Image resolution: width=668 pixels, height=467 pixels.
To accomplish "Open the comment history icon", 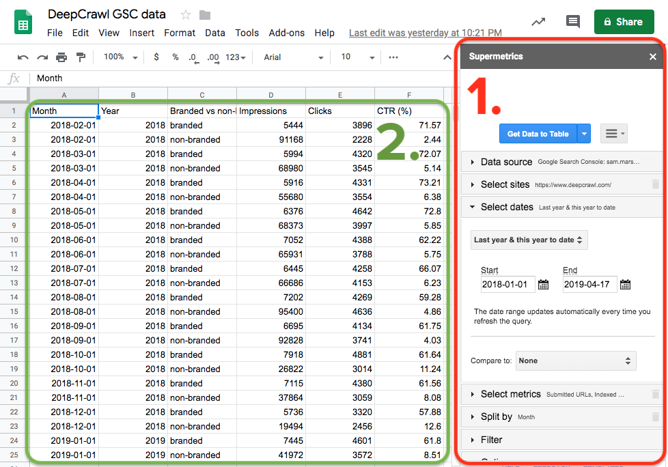I will (572, 22).
